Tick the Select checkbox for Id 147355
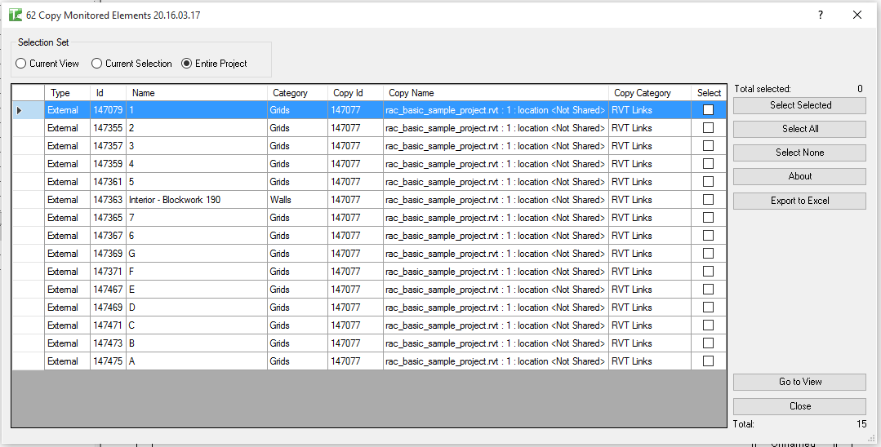Screen dimensions: 881x447 coord(708,128)
